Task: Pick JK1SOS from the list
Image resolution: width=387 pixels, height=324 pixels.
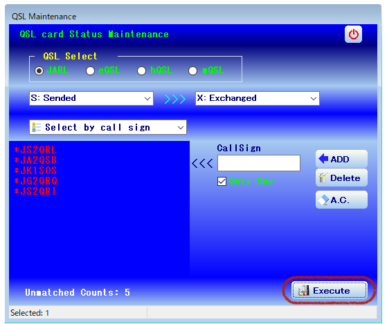Action: pos(35,171)
